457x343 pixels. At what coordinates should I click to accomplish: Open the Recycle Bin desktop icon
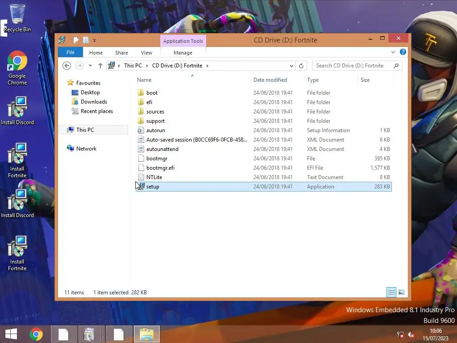coord(17,18)
